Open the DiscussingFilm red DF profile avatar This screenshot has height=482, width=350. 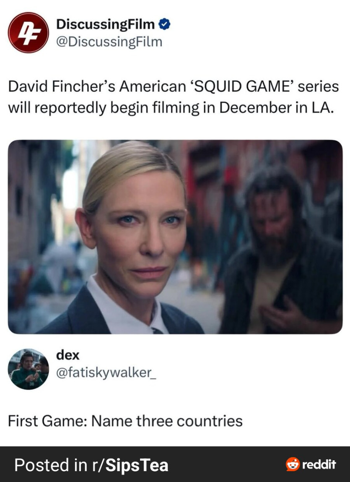(28, 33)
